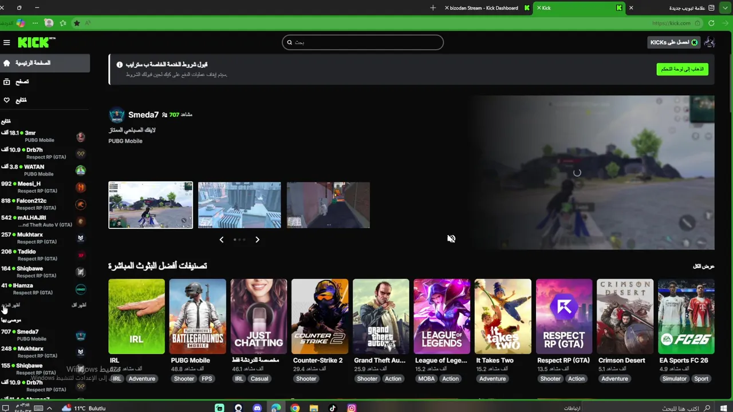Select first featured stream thumbnail
This screenshot has height=412, width=733.
[x=151, y=205]
